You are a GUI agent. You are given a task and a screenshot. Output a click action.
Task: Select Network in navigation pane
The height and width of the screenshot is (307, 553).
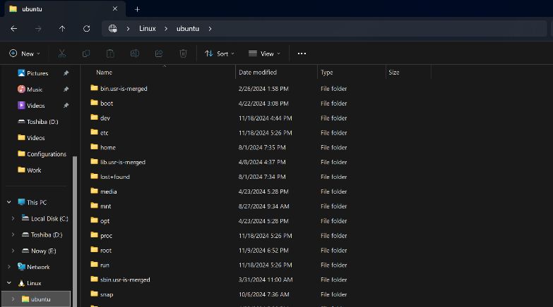pyautogui.click(x=33, y=267)
